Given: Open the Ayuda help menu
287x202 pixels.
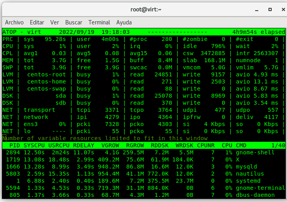Looking at the screenshot, I should pyautogui.click(x=124, y=22).
